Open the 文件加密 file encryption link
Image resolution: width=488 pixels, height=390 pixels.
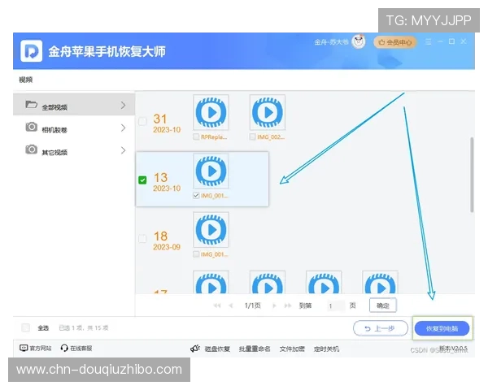coord(292,349)
